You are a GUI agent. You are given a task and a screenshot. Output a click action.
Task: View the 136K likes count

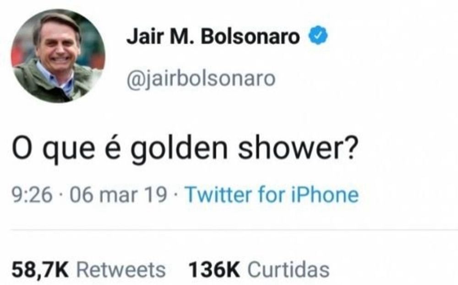tap(214, 269)
